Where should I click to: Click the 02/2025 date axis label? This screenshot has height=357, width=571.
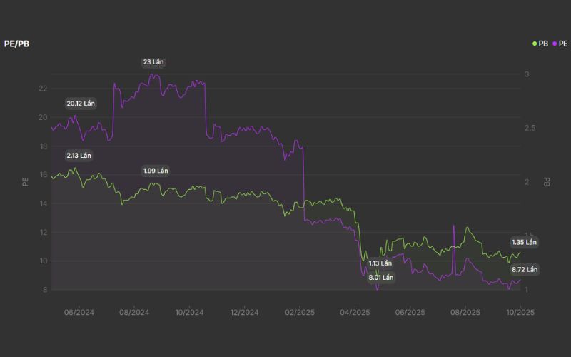coord(300,312)
